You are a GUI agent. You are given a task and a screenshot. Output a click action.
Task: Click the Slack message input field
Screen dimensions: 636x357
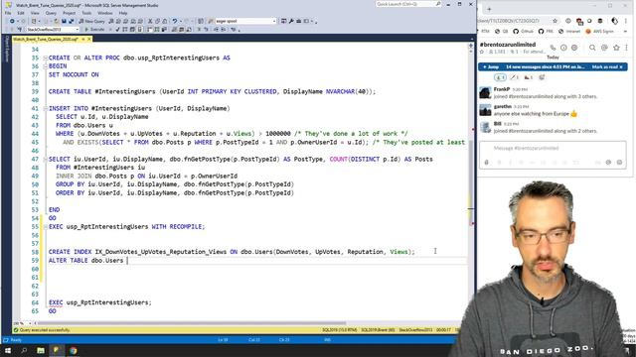553,148
